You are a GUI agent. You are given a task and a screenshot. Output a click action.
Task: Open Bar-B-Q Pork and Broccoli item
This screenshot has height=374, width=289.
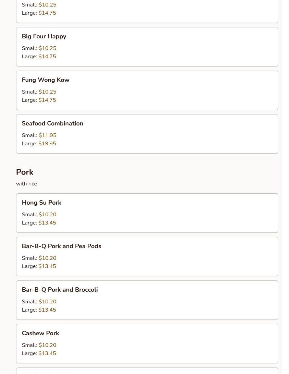(60, 290)
